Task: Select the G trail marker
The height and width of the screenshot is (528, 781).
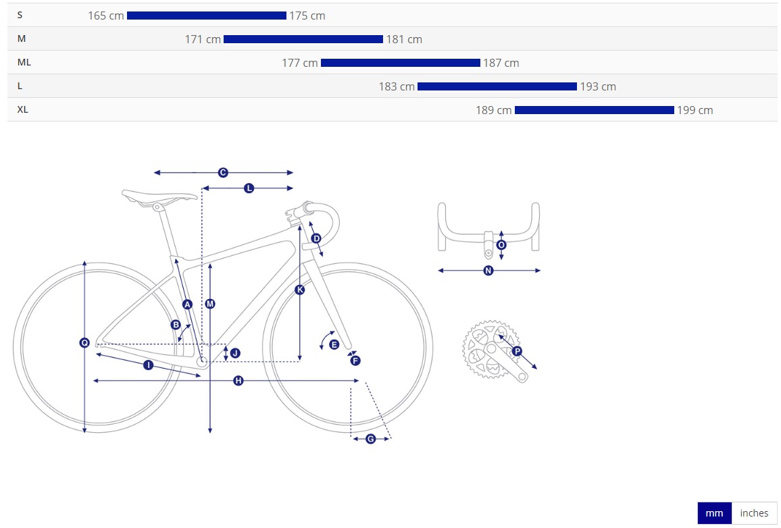Action: pos(370,439)
